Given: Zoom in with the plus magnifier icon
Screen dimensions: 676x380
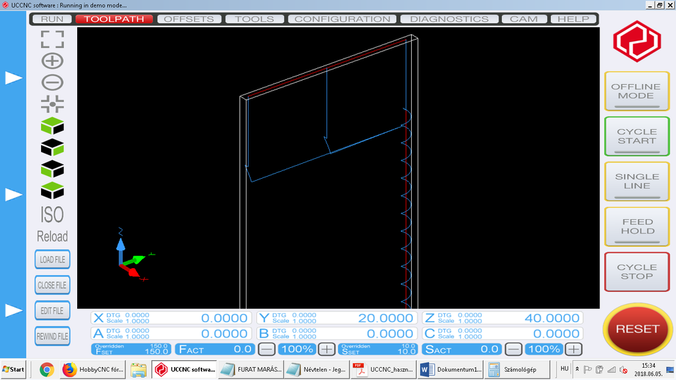Looking at the screenshot, I should tap(53, 61).
